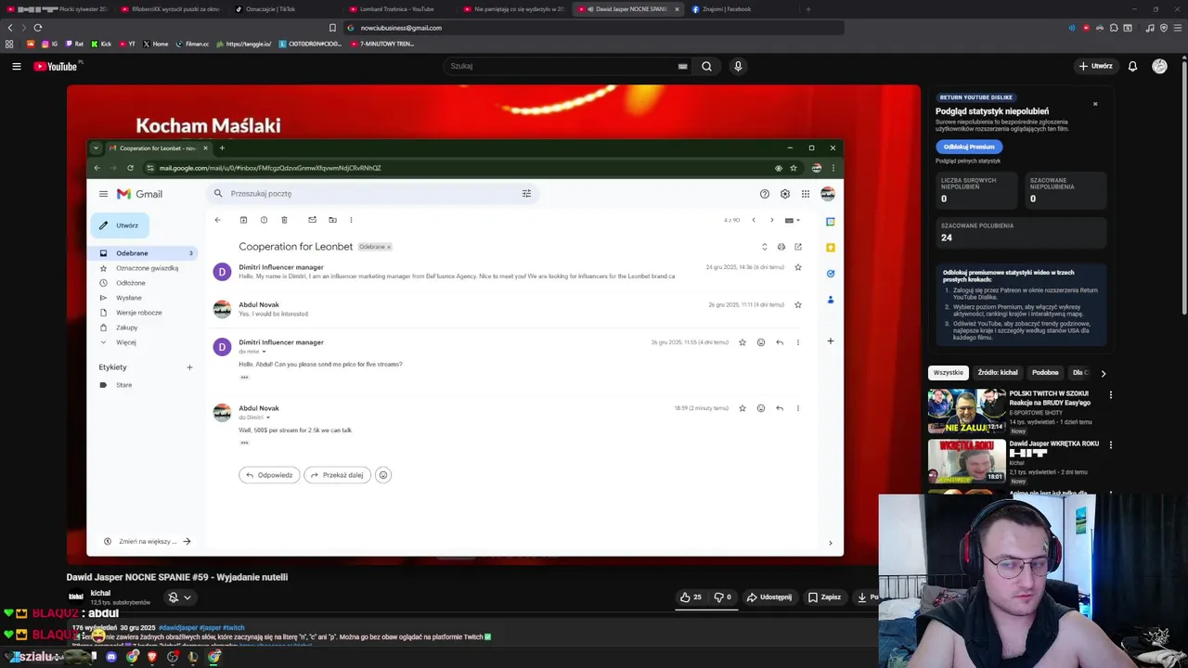Open options menu for WKRĘTKA ROKU video
This screenshot has width=1188, height=668.
pos(1110,444)
